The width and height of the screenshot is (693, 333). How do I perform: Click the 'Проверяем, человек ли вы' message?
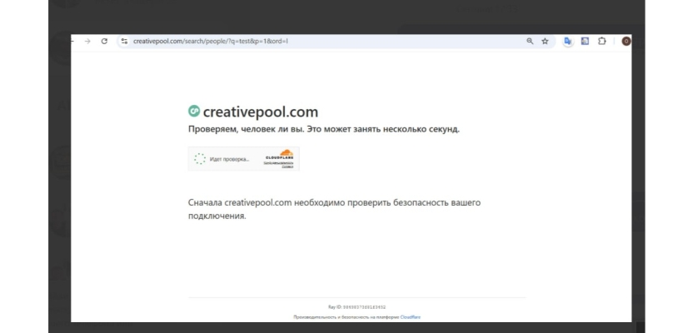(x=324, y=129)
